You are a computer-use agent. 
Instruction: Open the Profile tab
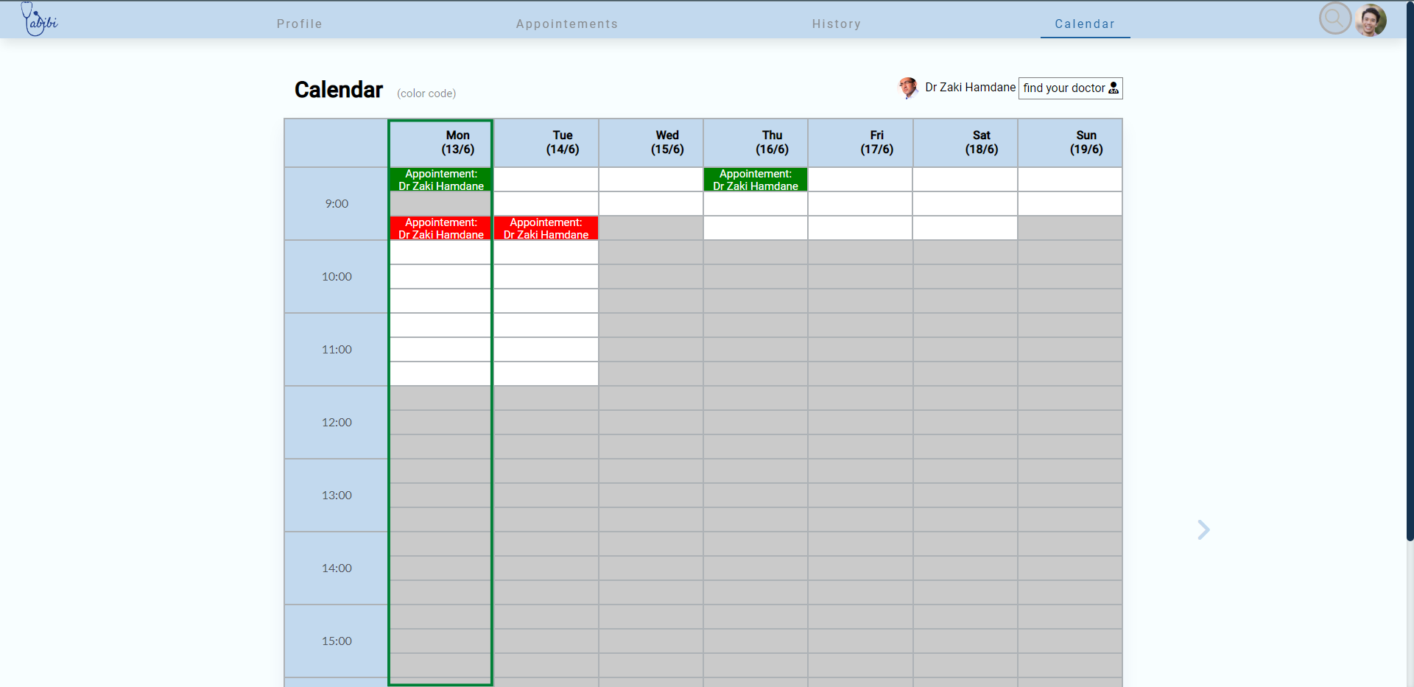[x=299, y=24]
